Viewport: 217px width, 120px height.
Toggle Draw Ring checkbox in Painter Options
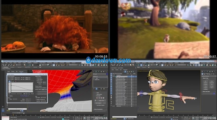tap(37, 78)
